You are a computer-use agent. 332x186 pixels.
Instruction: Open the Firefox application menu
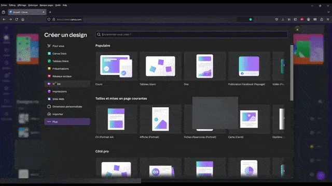[x=328, y=19]
